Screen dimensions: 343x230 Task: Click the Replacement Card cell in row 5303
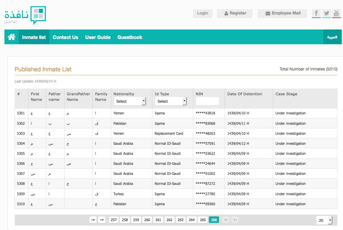(x=169, y=133)
